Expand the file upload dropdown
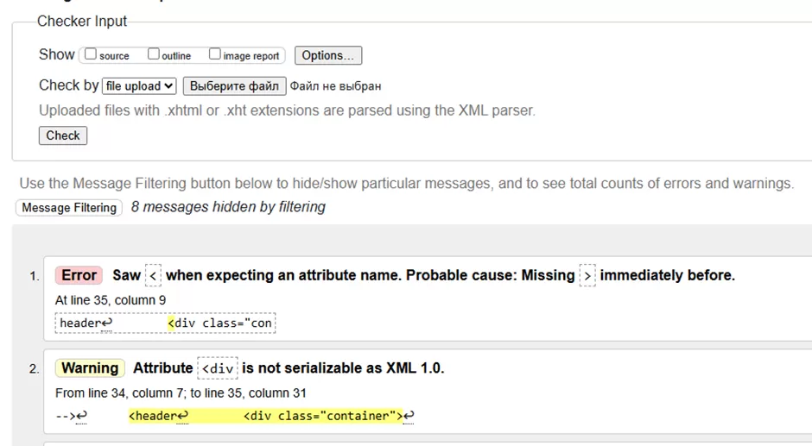This screenshot has height=446, width=812. (x=139, y=86)
